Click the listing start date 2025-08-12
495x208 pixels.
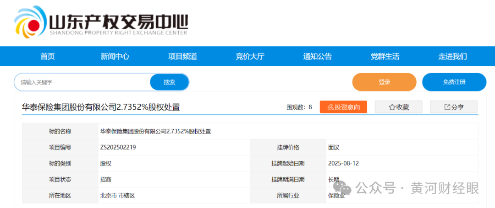[x=343, y=163]
